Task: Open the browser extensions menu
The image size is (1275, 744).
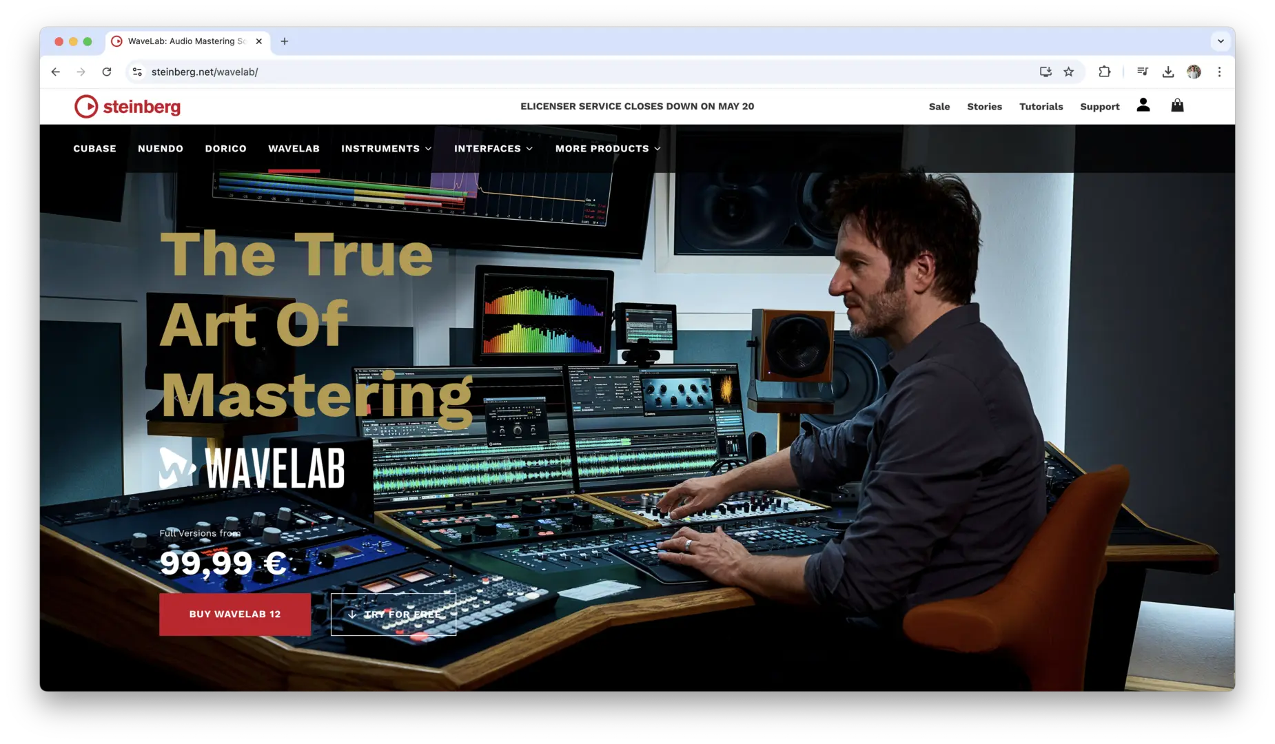Action: 1104,72
